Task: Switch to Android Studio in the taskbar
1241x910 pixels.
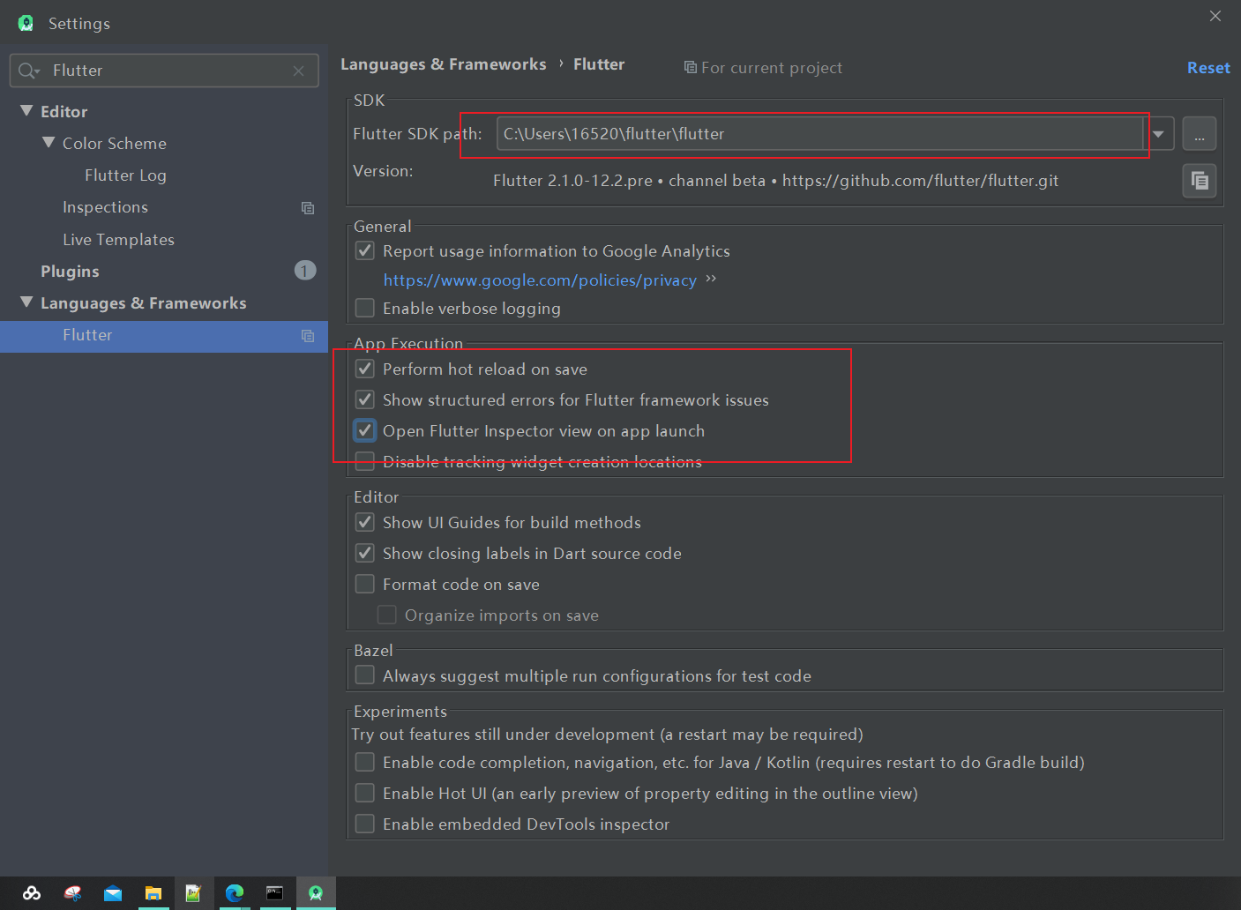Action: pyautogui.click(x=315, y=893)
